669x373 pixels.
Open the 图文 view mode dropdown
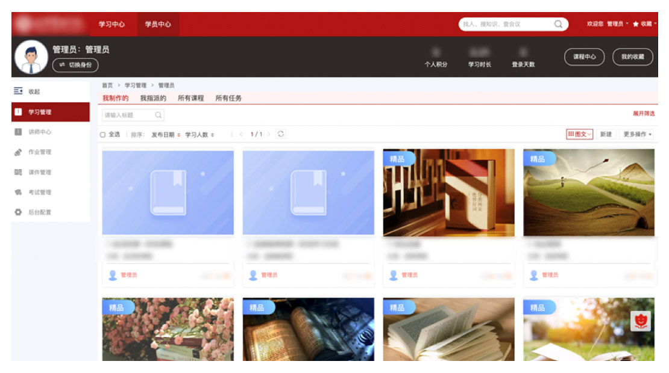pyautogui.click(x=580, y=134)
